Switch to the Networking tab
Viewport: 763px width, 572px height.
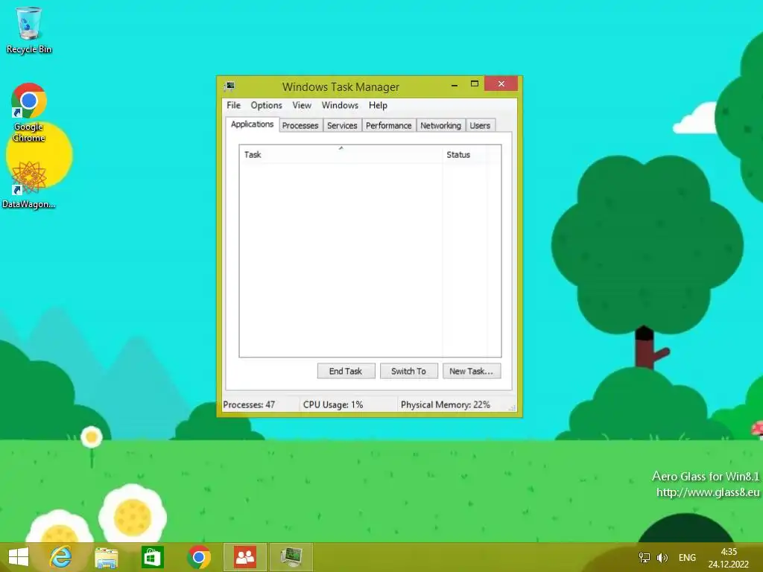tap(441, 125)
